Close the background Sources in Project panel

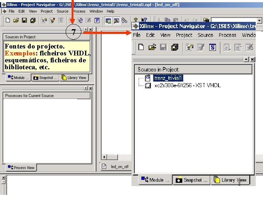[x=91, y=29]
